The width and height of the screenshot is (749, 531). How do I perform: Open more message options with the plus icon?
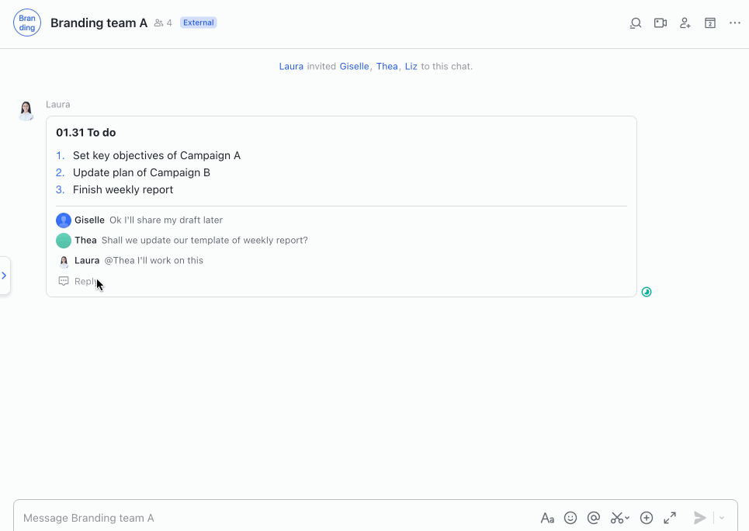click(646, 517)
